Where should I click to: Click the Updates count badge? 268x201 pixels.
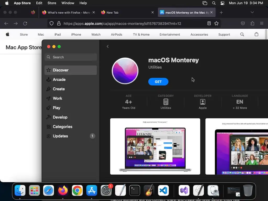click(x=92, y=136)
